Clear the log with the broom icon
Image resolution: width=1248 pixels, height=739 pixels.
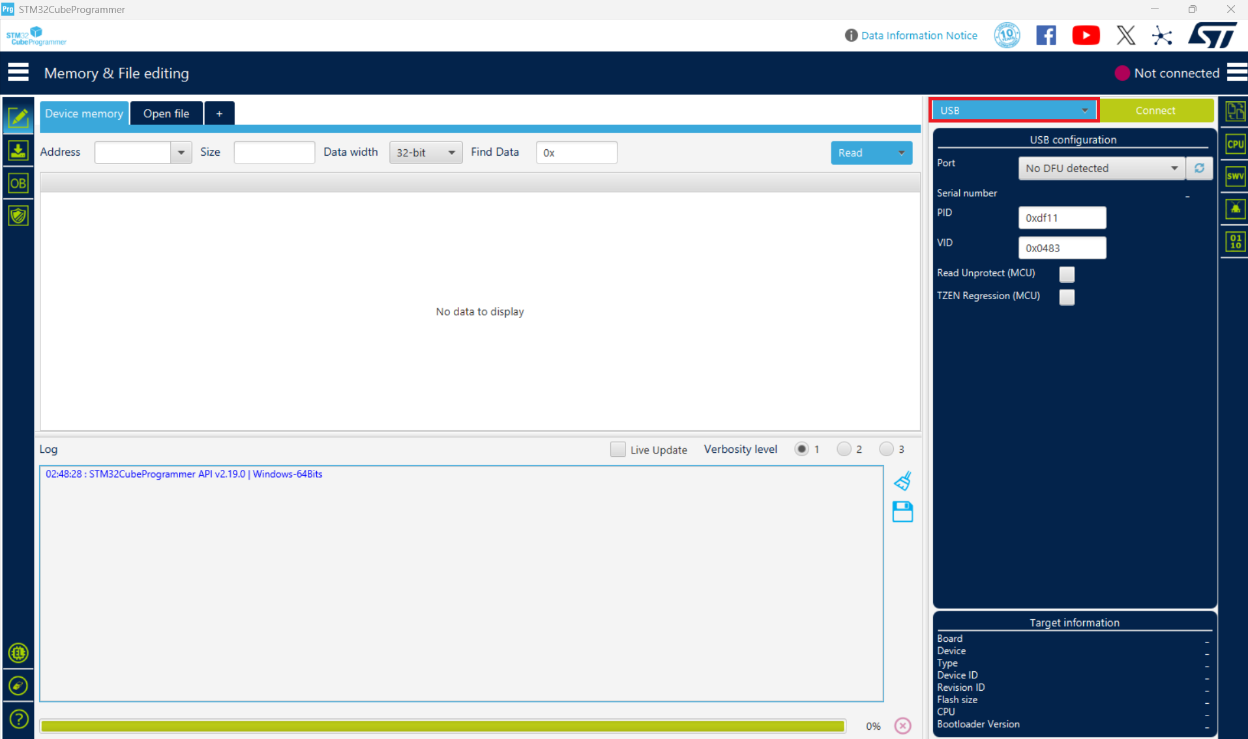coord(902,481)
